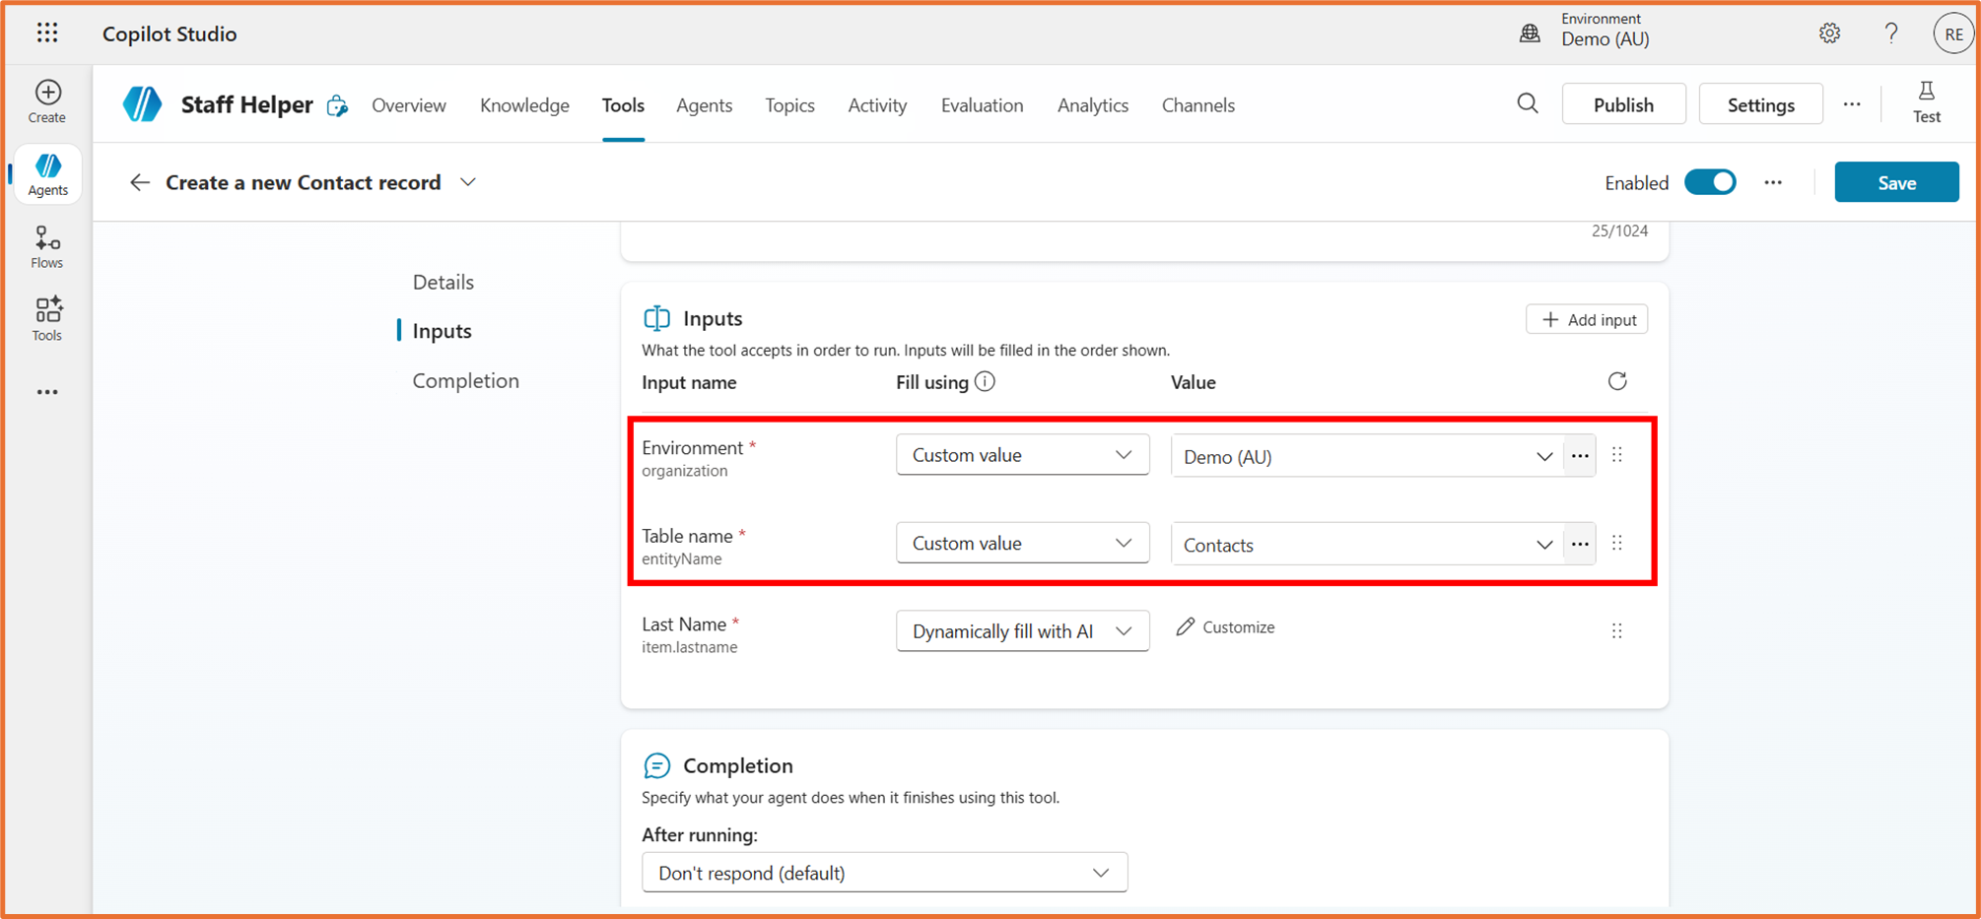The width and height of the screenshot is (1981, 919).
Task: Click the Create icon in sidebar
Action: (x=47, y=101)
